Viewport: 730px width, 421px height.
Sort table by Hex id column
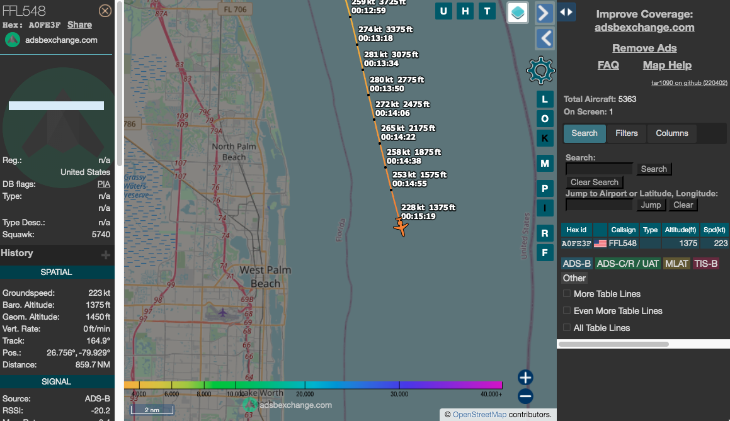click(576, 230)
